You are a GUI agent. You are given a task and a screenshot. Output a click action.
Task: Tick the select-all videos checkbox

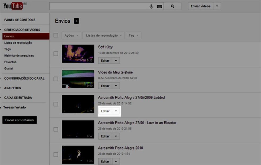56,35
